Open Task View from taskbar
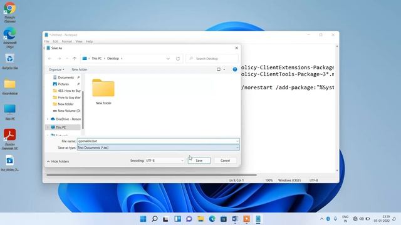The height and width of the screenshot is (225, 401). [166, 219]
